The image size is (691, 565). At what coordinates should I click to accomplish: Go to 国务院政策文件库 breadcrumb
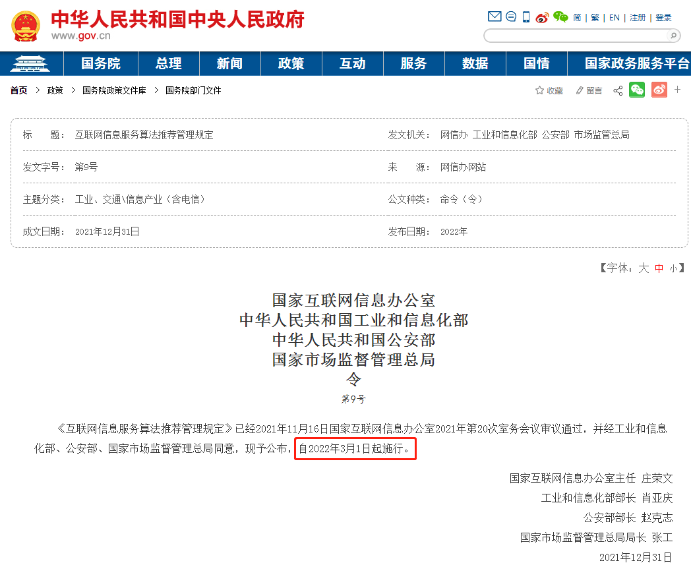(114, 90)
